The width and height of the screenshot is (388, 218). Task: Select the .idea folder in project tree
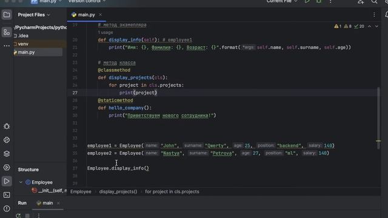pos(23,36)
